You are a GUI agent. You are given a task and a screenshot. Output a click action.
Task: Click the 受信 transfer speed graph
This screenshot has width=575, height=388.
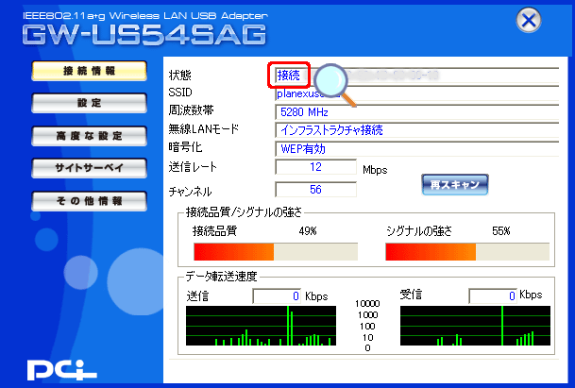pyautogui.click(x=475, y=326)
